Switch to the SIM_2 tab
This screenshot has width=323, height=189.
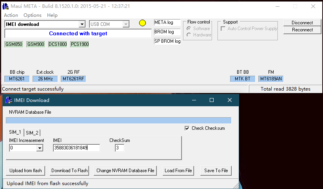tap(32, 133)
